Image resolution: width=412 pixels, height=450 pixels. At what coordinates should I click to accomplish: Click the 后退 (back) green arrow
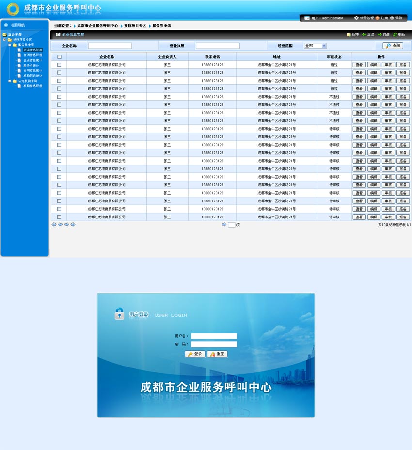[x=364, y=35]
